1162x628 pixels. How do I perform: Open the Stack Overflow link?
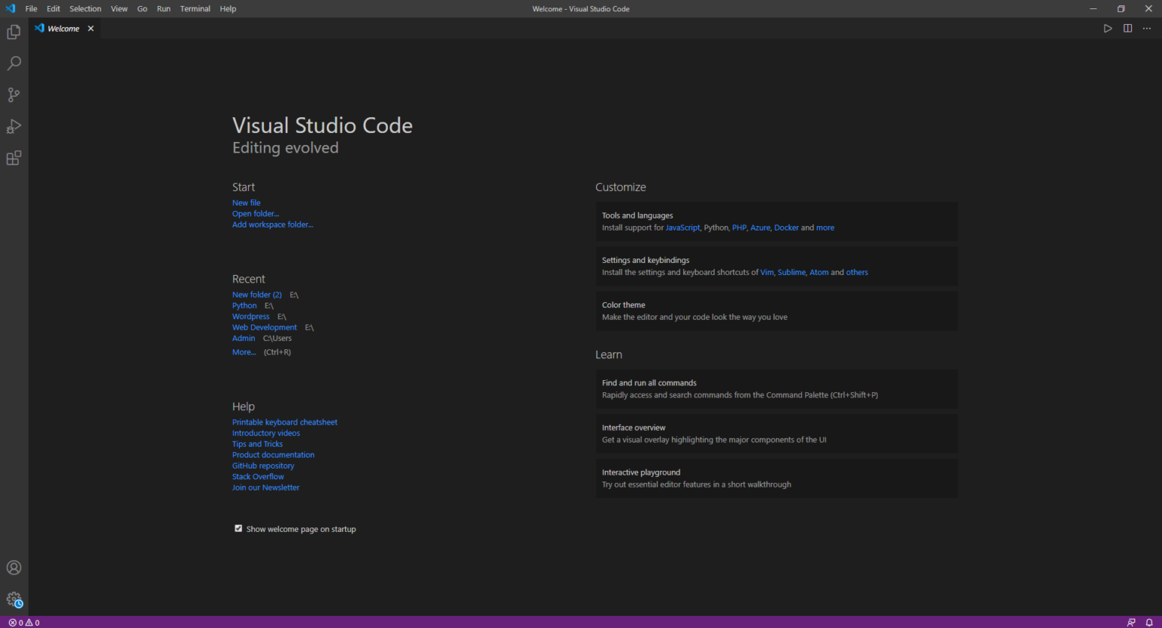[258, 477]
